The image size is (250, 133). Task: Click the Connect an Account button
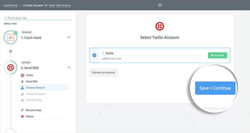click(103, 73)
